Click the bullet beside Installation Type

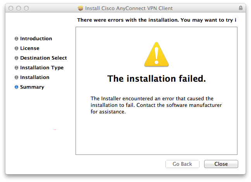[16, 68]
